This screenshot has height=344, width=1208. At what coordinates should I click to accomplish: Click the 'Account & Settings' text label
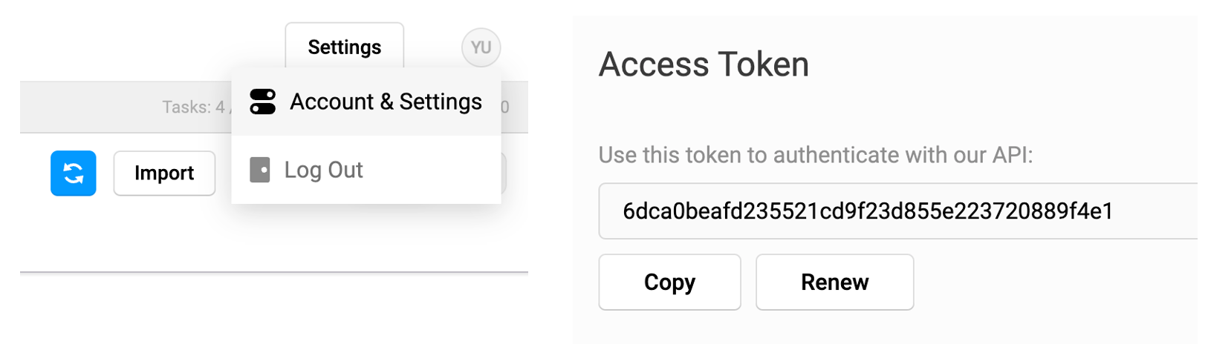click(386, 102)
